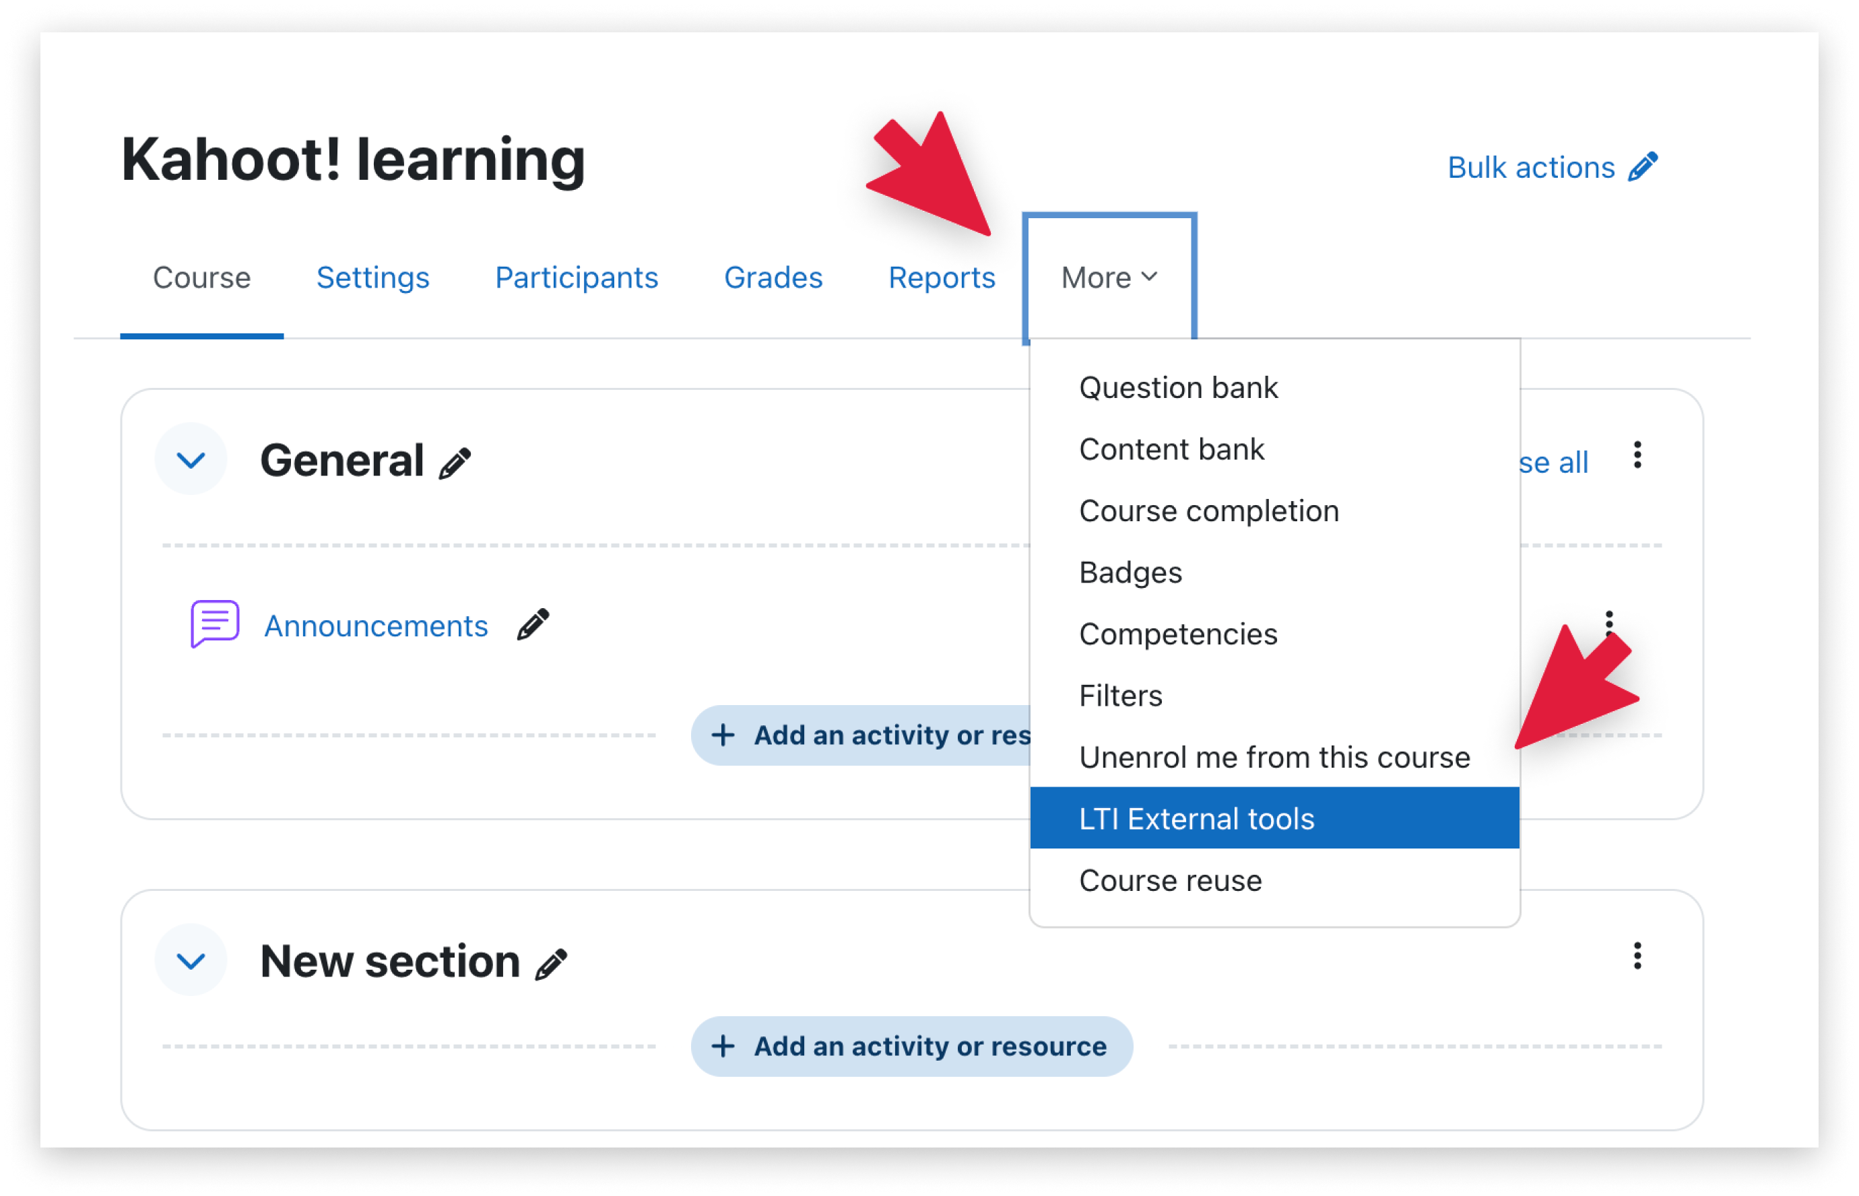This screenshot has width=1859, height=1196.
Task: Go to the Settings tab
Action: pyautogui.click(x=372, y=277)
